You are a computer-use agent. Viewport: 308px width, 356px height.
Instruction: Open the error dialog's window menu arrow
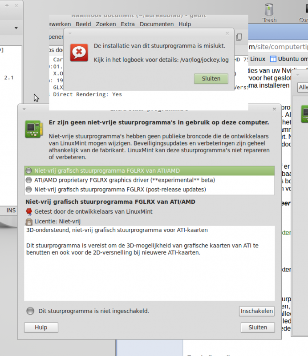point(70,34)
